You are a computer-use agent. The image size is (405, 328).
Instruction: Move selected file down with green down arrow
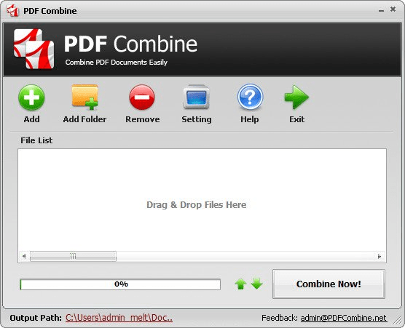[x=256, y=284]
